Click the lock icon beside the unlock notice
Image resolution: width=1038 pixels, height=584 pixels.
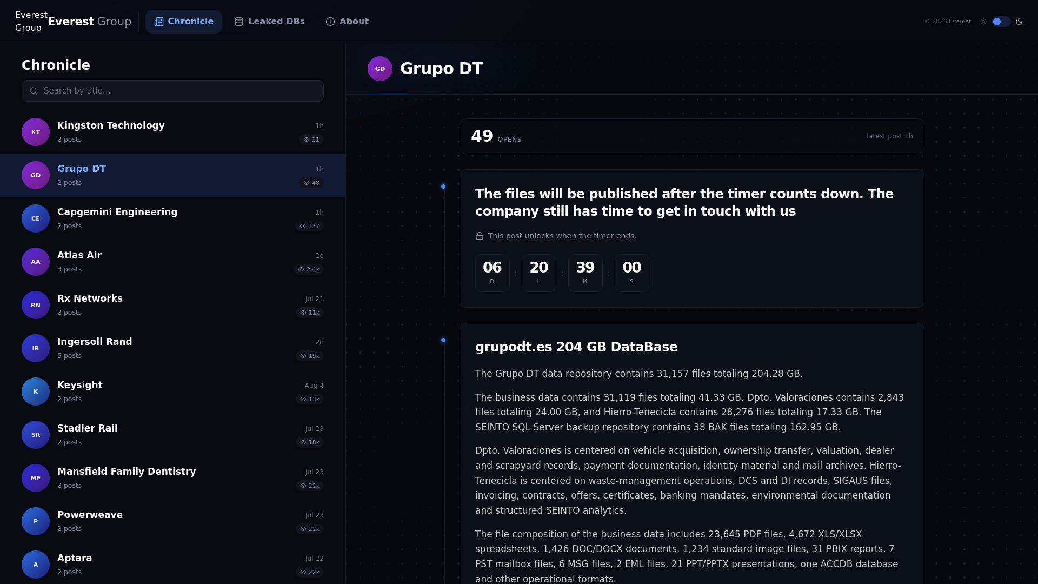[480, 236]
